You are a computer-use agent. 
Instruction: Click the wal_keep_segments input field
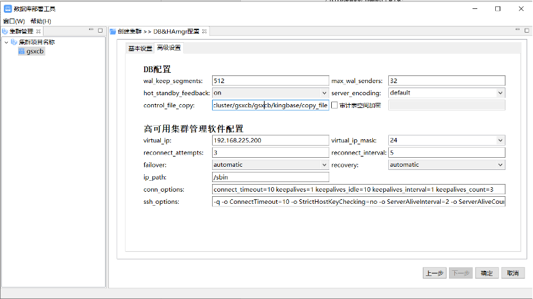[270, 80]
